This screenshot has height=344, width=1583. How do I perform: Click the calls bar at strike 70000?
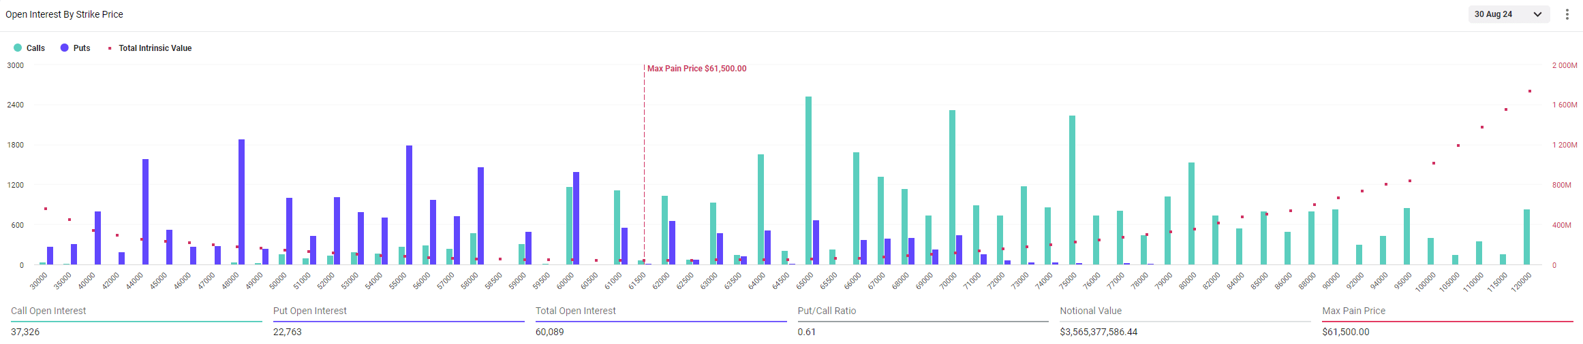click(952, 188)
